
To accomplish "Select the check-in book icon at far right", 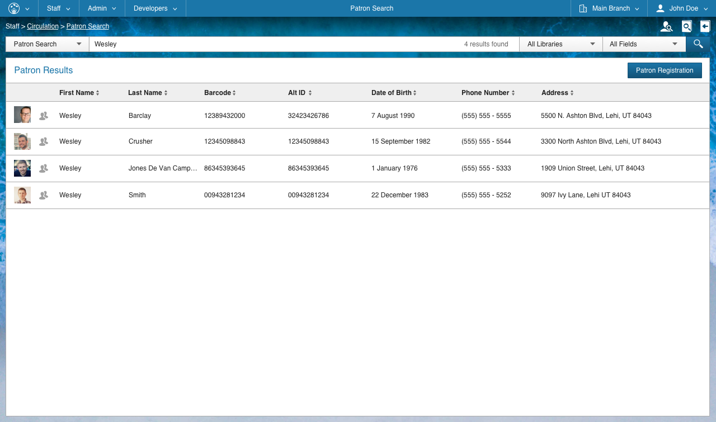I will pos(705,26).
